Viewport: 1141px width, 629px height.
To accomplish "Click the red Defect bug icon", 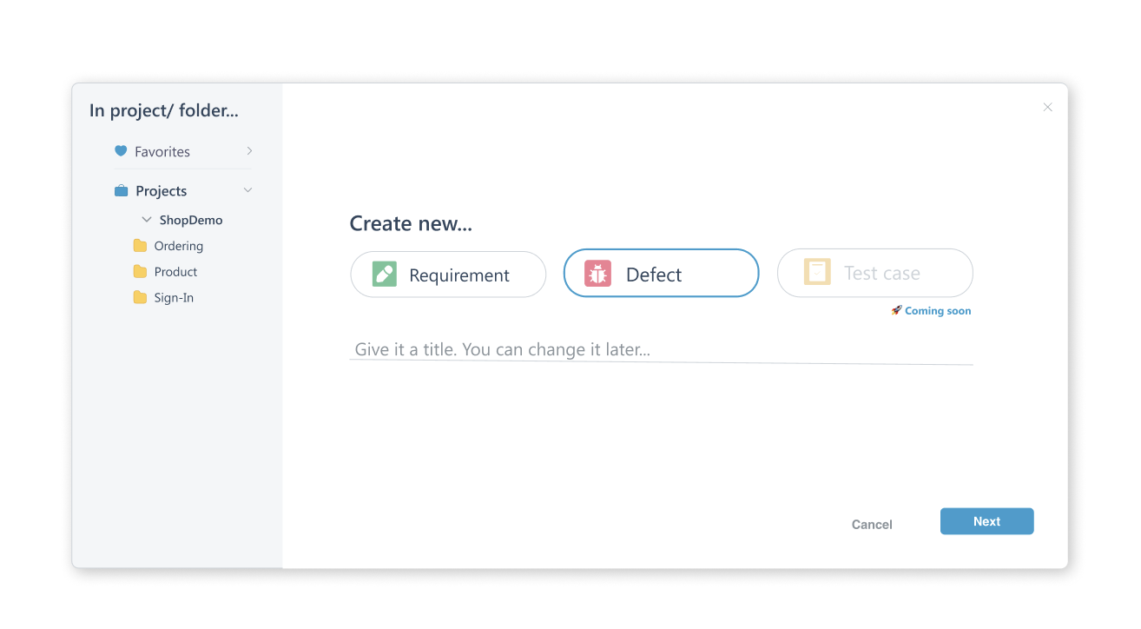I will click(597, 274).
